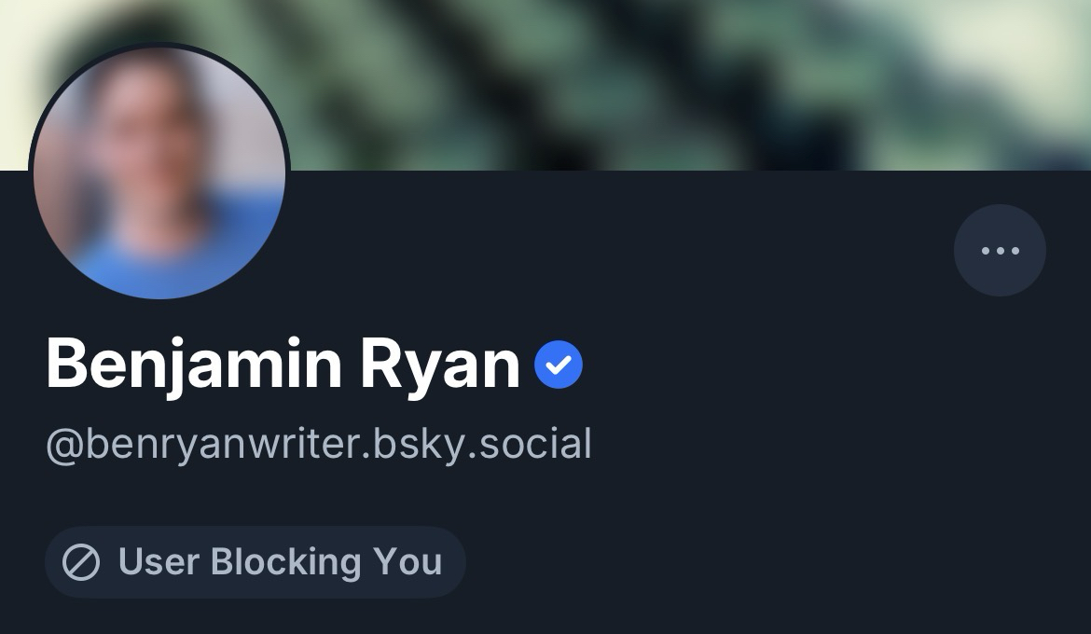Show verification details for Benjamin Ryan
Screen dimensions: 1091x634
pos(558,365)
